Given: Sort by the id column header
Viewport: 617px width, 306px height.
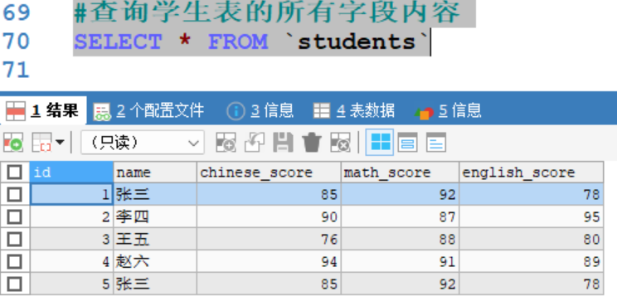Looking at the screenshot, I should point(71,172).
